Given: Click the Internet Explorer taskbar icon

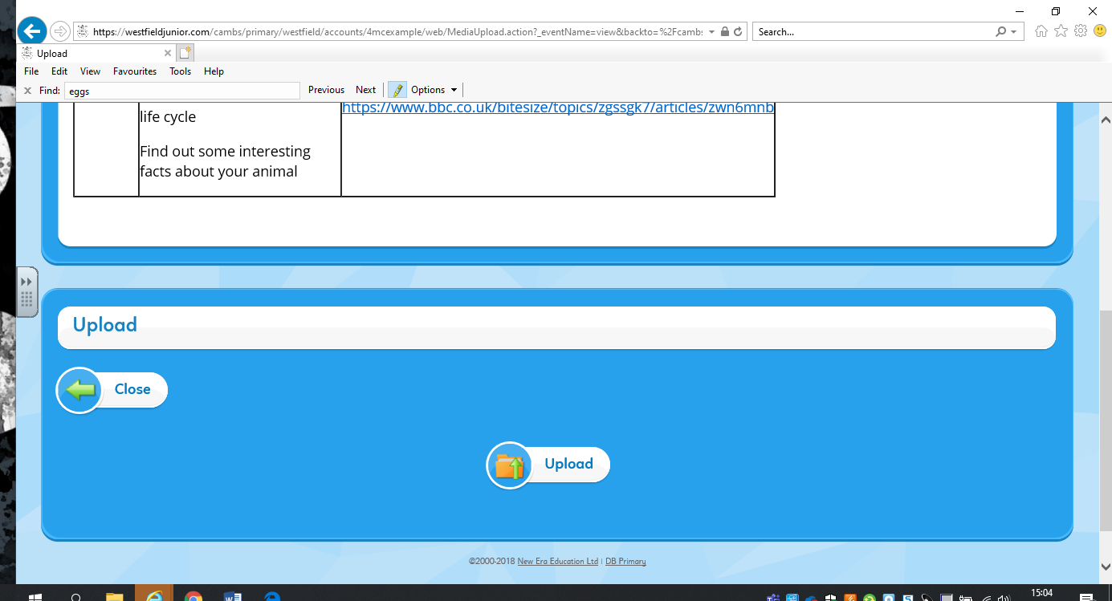Looking at the screenshot, I should click(x=154, y=595).
